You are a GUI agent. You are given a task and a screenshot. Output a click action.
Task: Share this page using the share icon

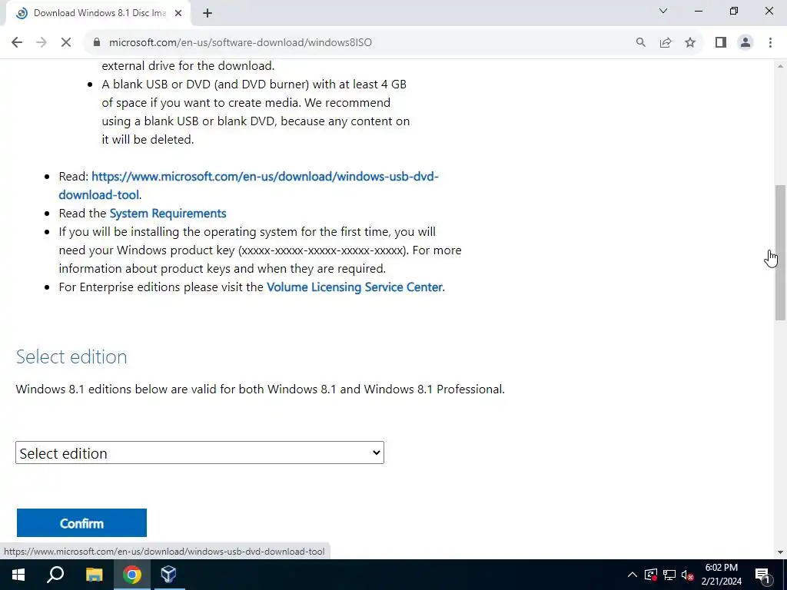pyautogui.click(x=666, y=42)
